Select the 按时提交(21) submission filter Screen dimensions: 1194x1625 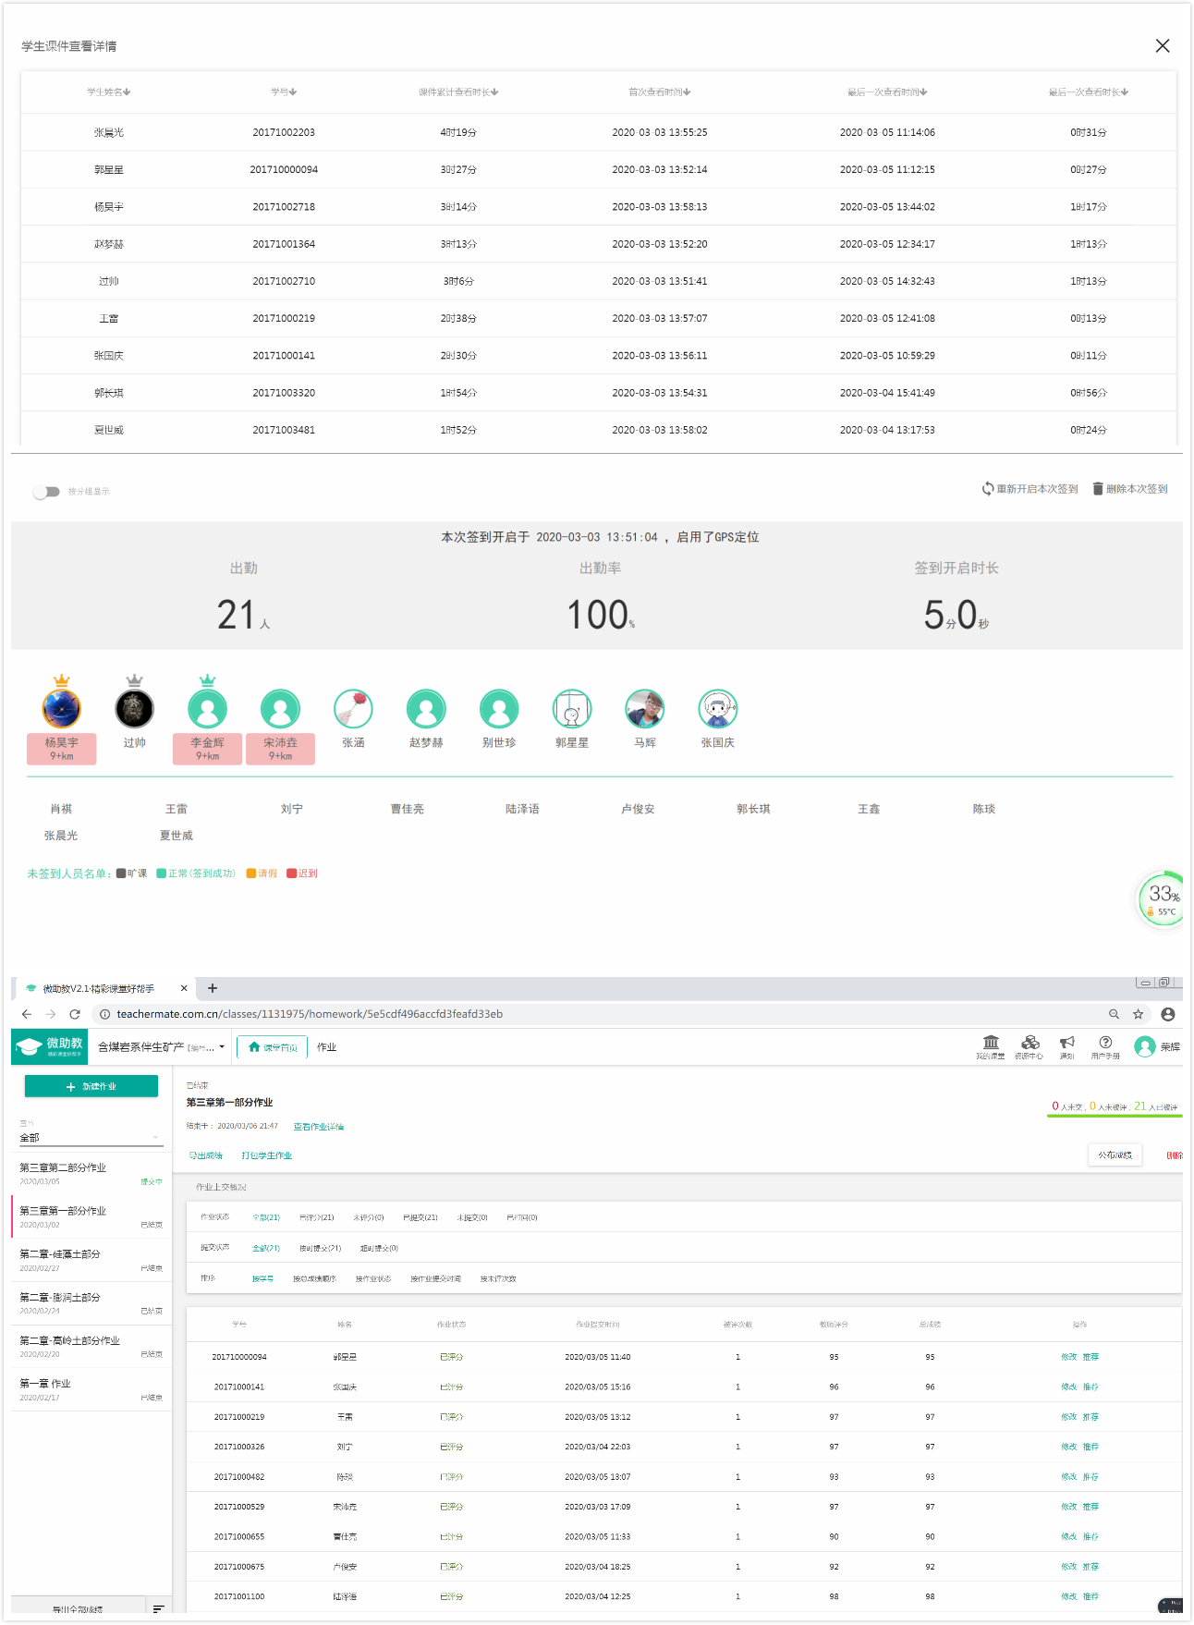(320, 1248)
